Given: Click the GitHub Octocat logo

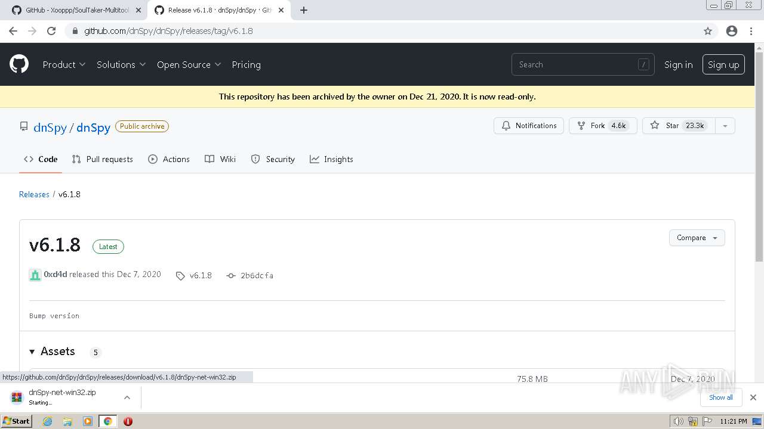Looking at the screenshot, I should (19, 64).
